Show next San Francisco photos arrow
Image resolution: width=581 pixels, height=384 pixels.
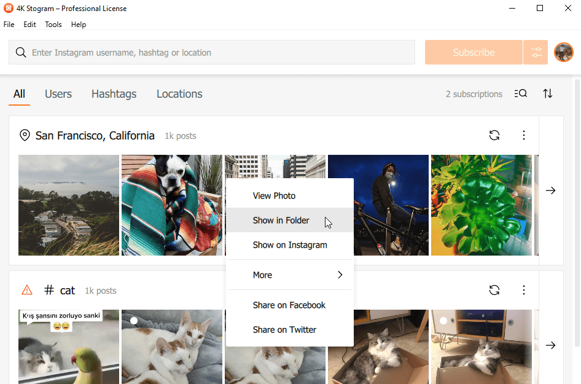click(551, 190)
